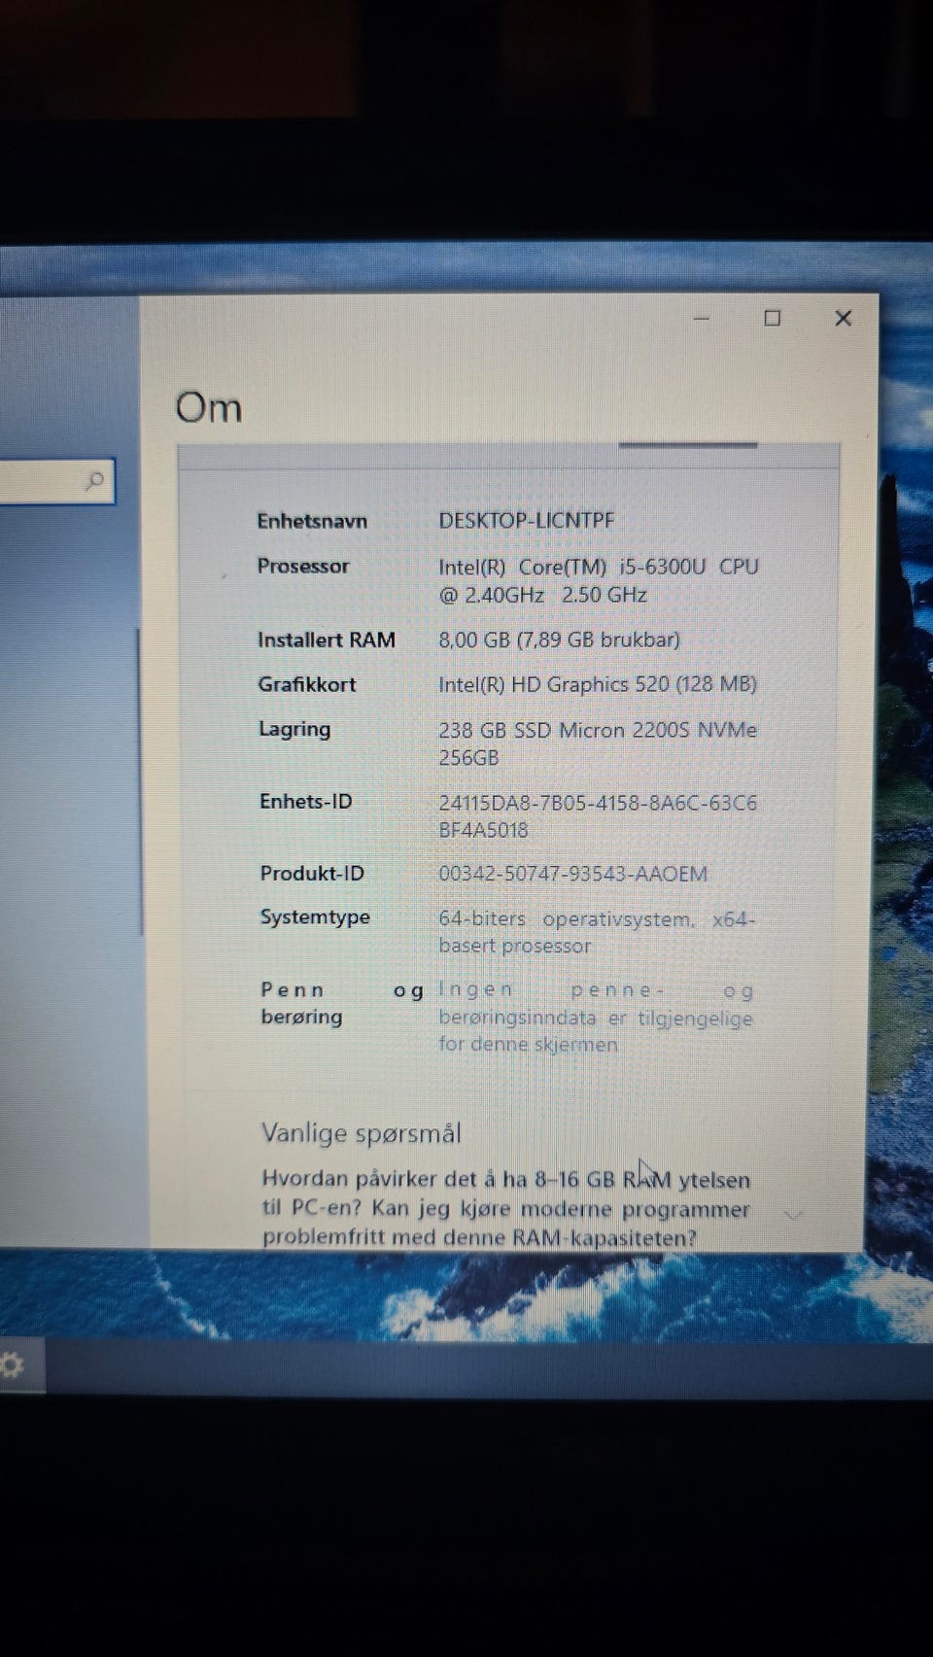Select device ID starting with 24115DA8
Viewport: 933px width, 1657px height.
coord(597,816)
